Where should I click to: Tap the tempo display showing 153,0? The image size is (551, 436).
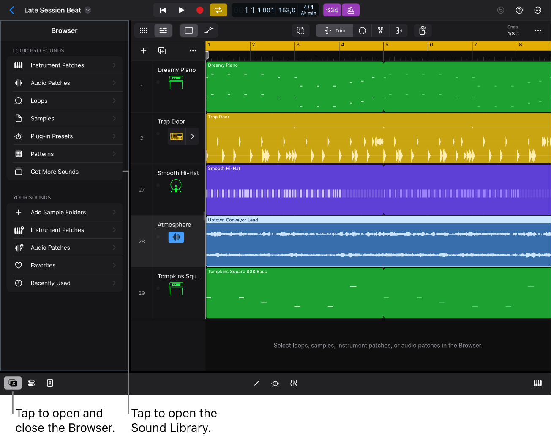(287, 10)
